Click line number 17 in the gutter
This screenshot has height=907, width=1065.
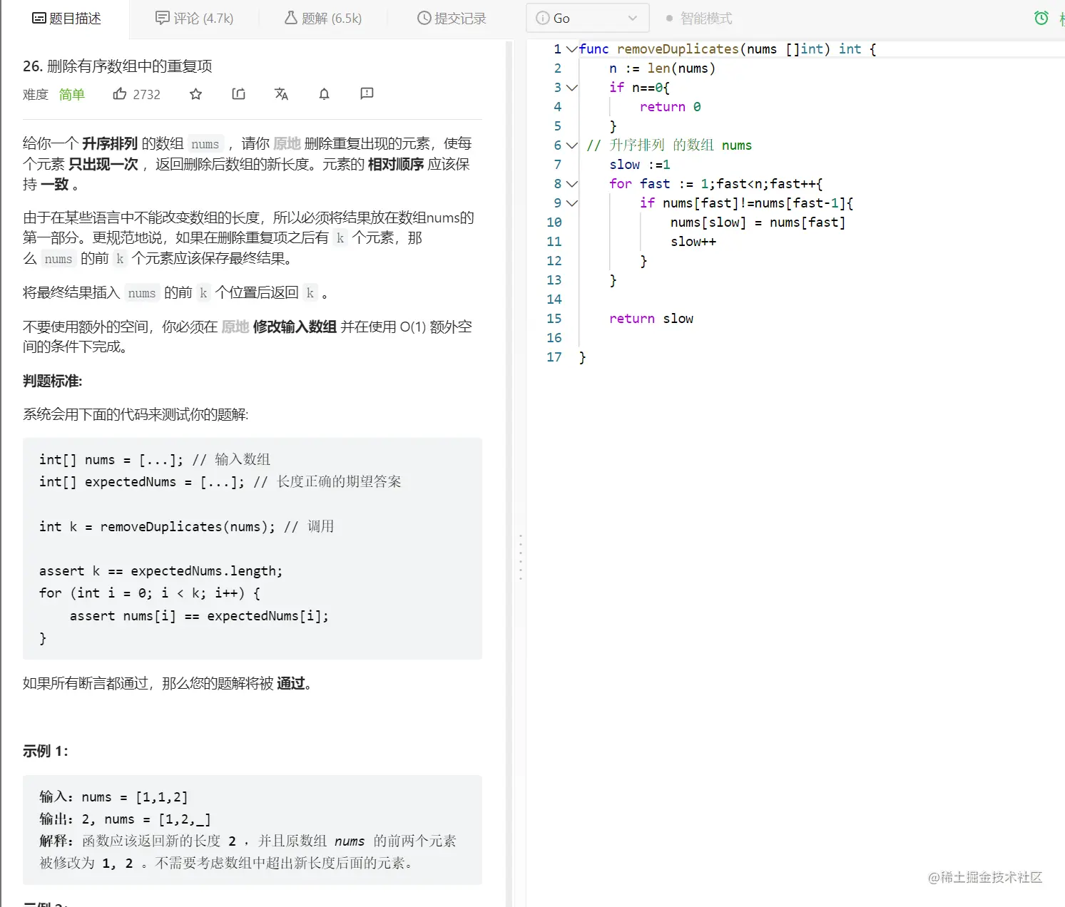tap(554, 357)
